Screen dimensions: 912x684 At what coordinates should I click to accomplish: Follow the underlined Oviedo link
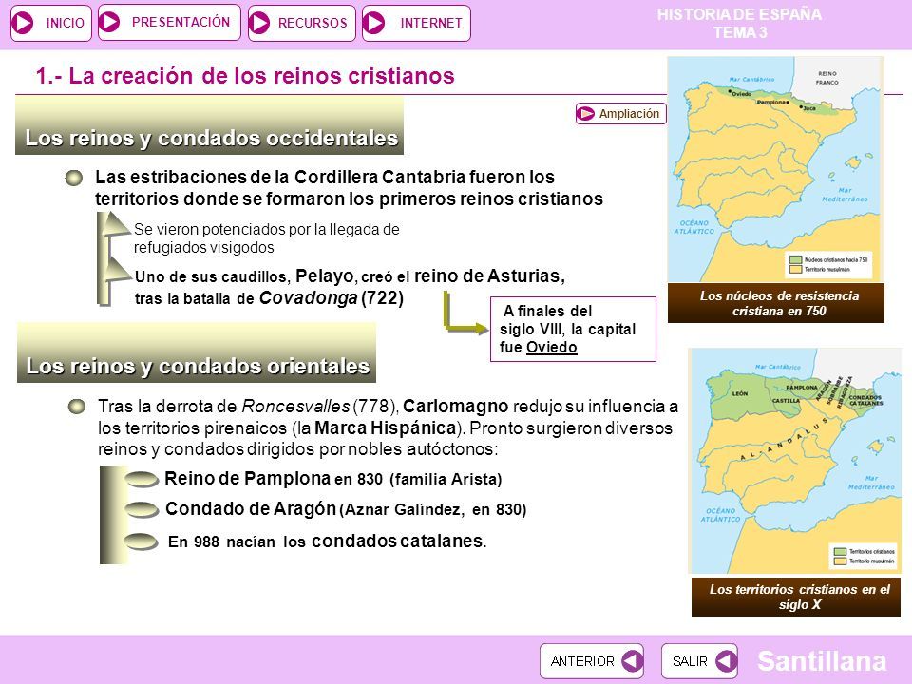click(551, 348)
